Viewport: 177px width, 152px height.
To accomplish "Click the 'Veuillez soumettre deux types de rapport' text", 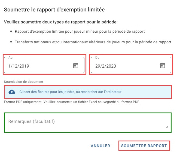I will [61, 22].
